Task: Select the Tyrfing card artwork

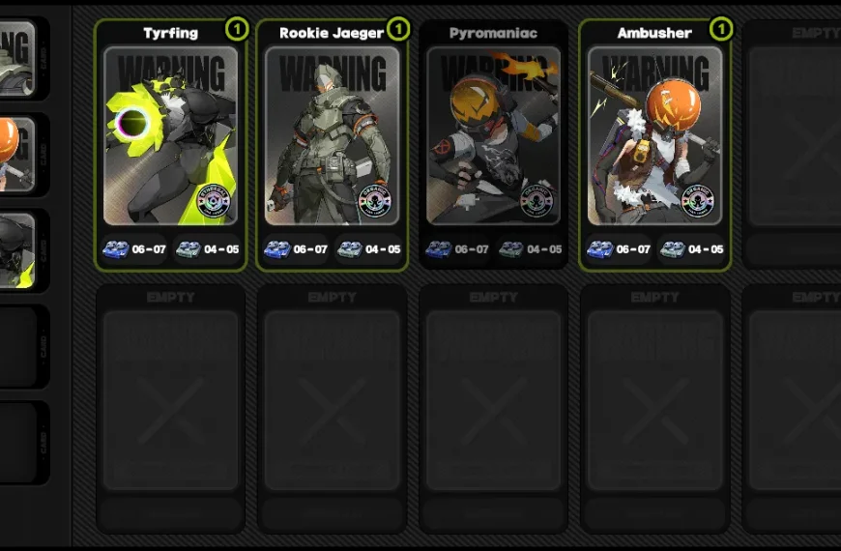Action: tap(170, 135)
